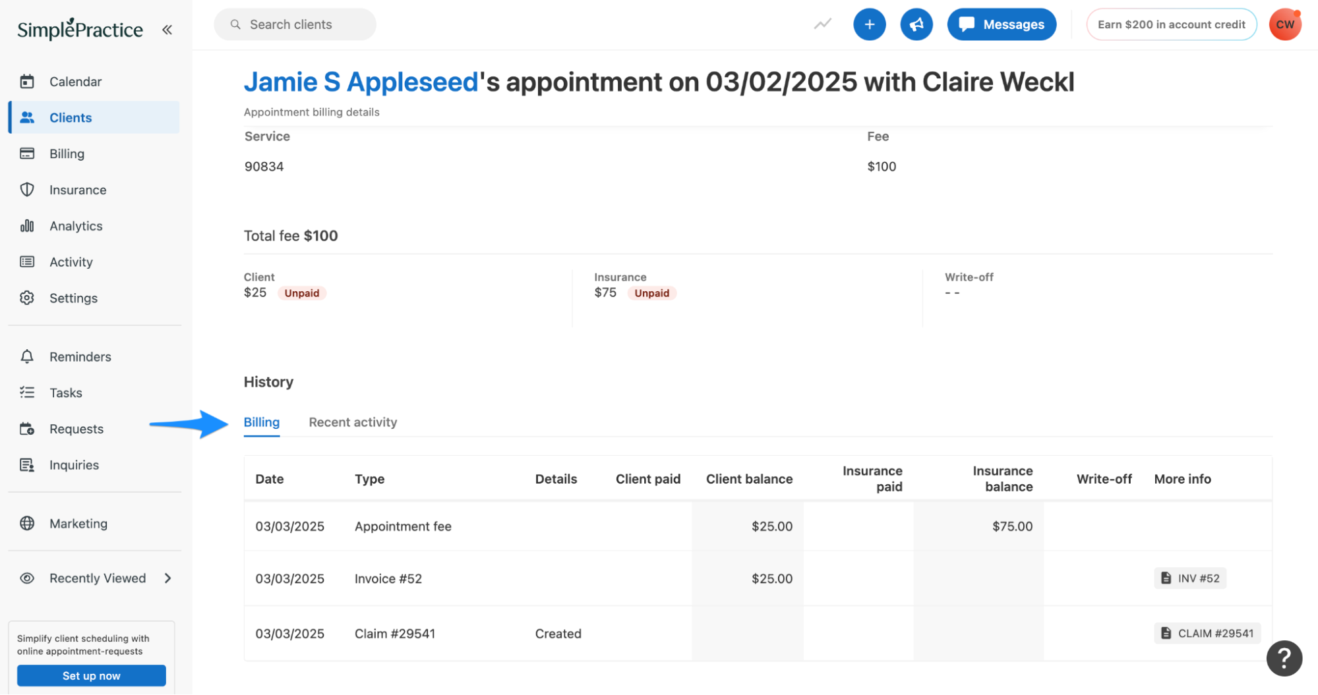
Task: Click the Calendar icon in the sidebar
Action: point(27,82)
